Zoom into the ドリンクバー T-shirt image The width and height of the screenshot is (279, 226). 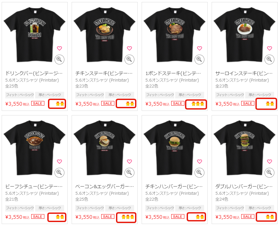click(x=59, y=59)
